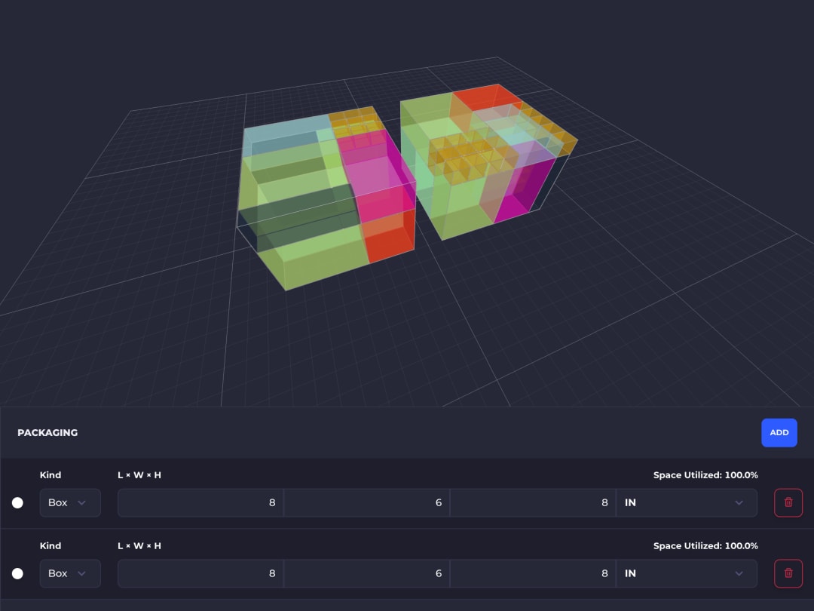Open the IN unit dropdown in first row
The width and height of the screenshot is (814, 611).
687,502
